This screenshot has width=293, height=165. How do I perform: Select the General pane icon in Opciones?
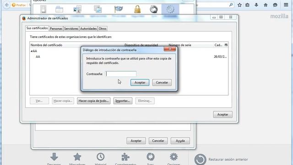43,10
